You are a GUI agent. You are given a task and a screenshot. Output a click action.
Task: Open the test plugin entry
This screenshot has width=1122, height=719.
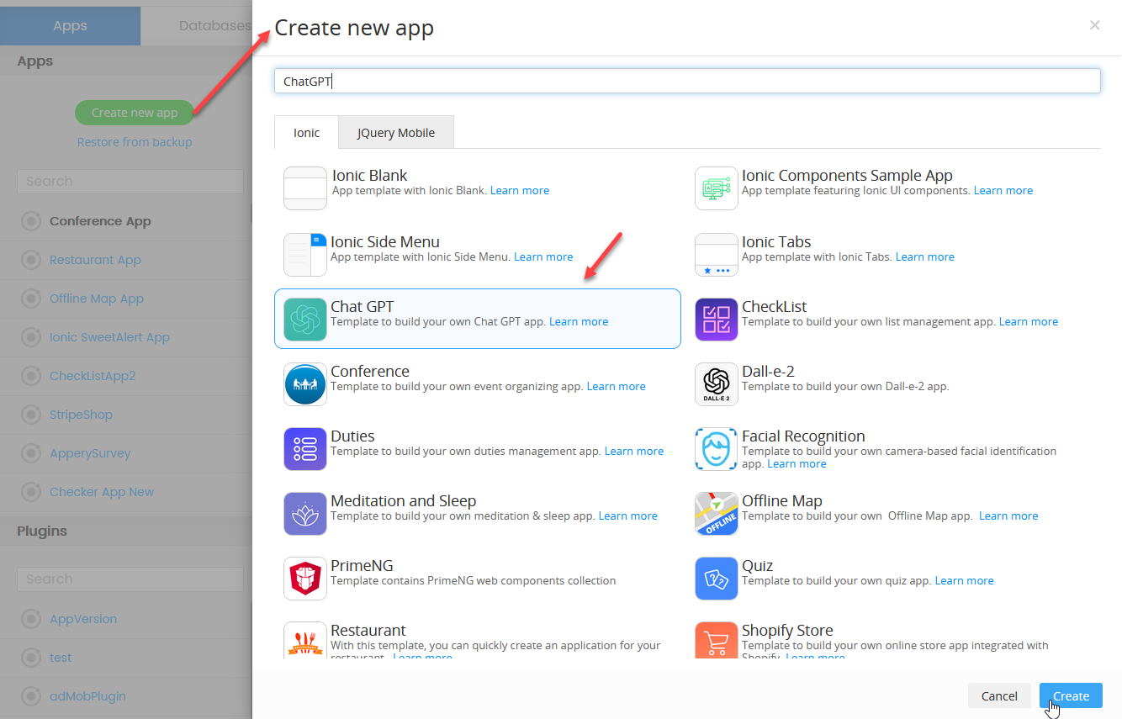pos(61,658)
